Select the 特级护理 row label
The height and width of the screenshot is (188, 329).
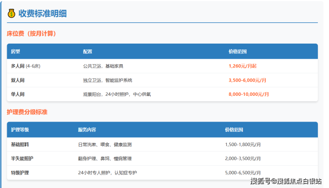tap(20, 172)
